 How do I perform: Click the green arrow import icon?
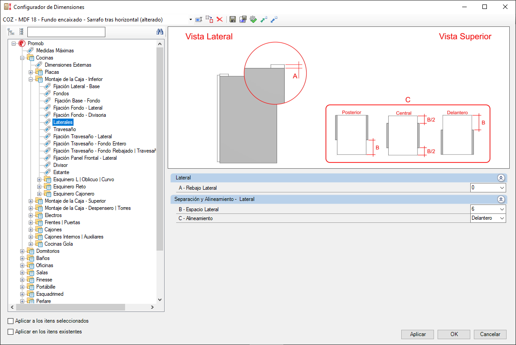[x=264, y=19]
